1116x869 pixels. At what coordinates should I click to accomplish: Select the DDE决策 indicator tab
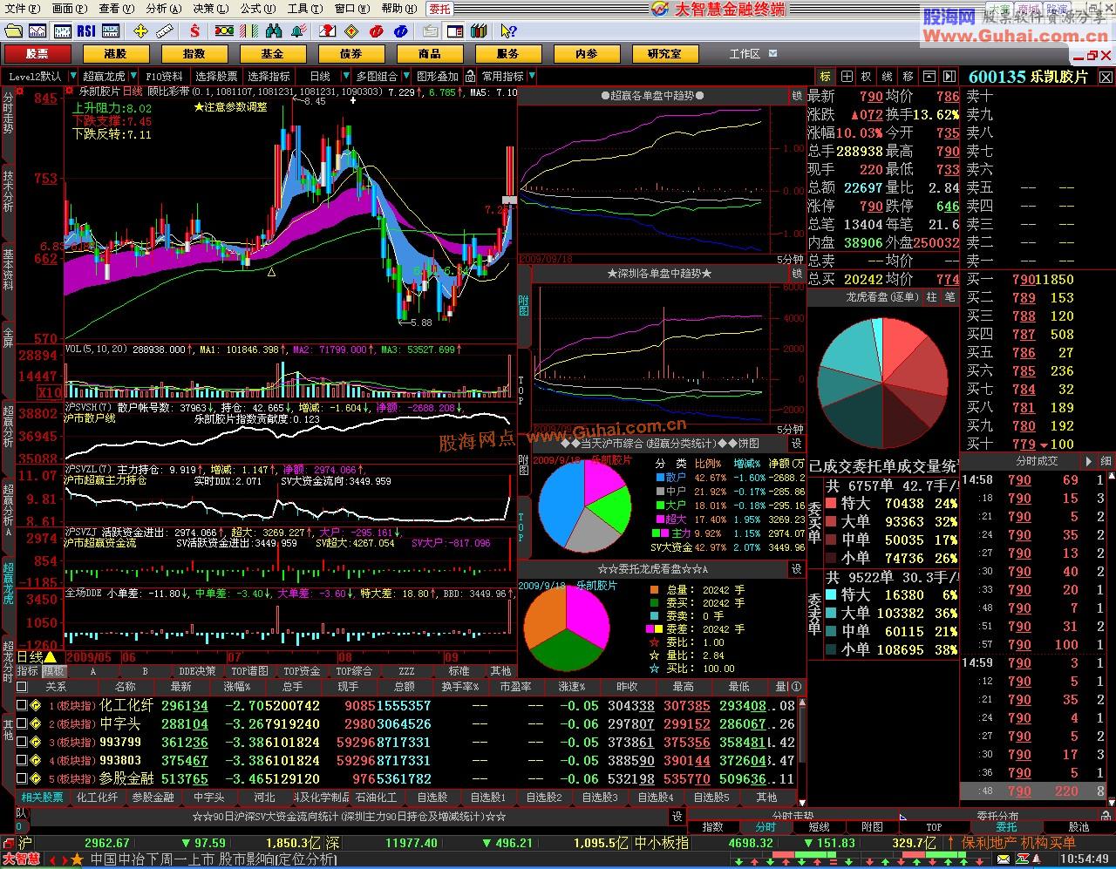(x=197, y=672)
